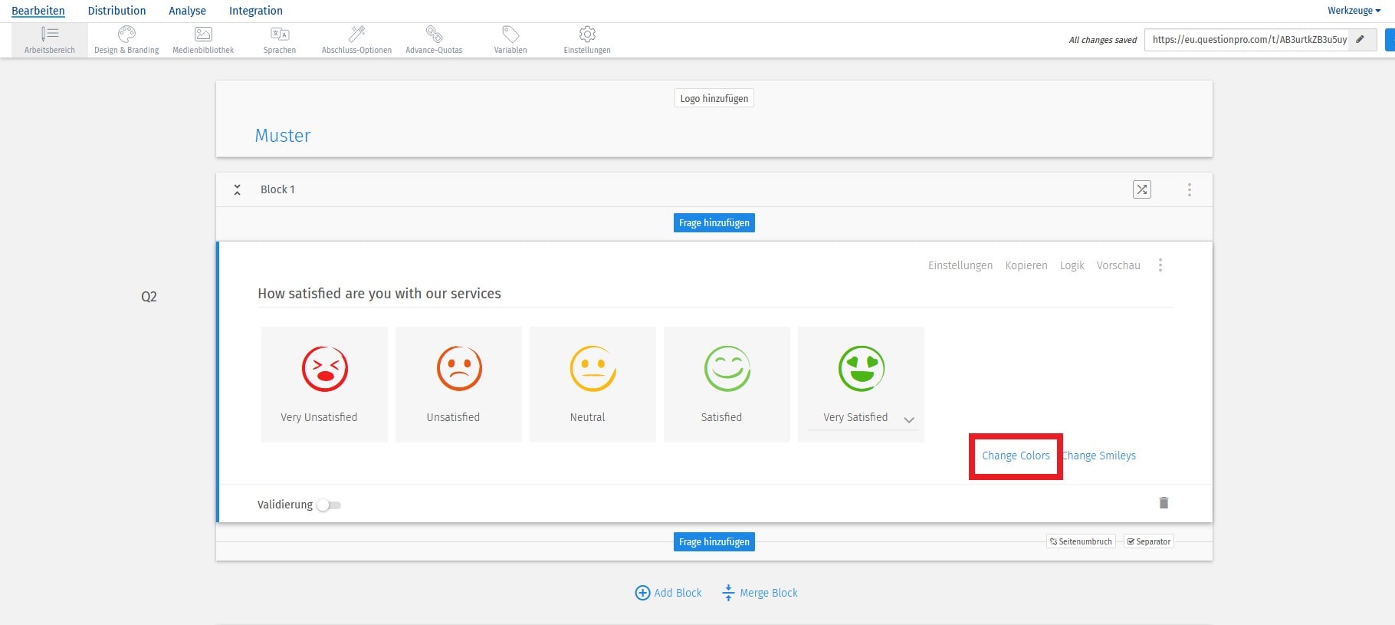1395x625 pixels.
Task: Click the Seitenumbruch button
Action: click(1081, 541)
